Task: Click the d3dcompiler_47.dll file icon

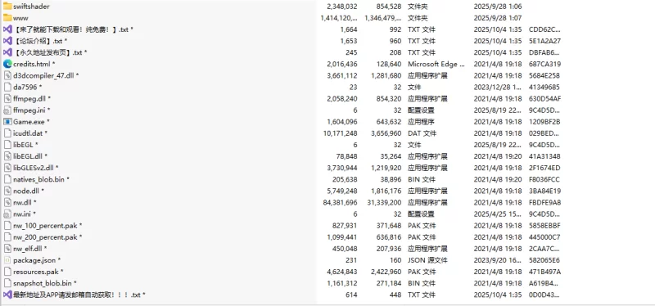Action: pyautogui.click(x=7, y=75)
